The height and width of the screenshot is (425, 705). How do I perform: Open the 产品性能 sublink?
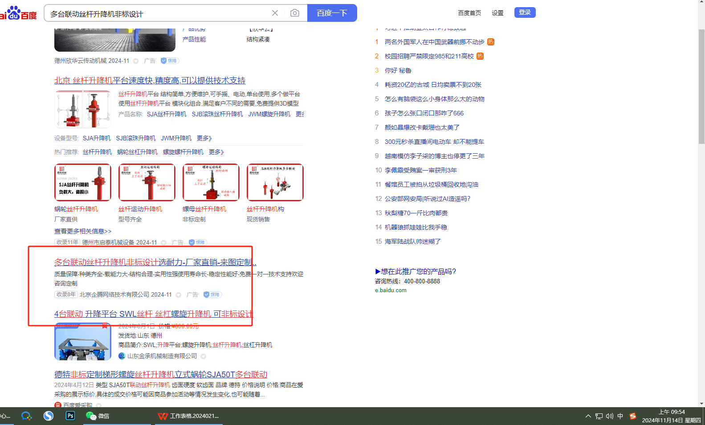[194, 39]
